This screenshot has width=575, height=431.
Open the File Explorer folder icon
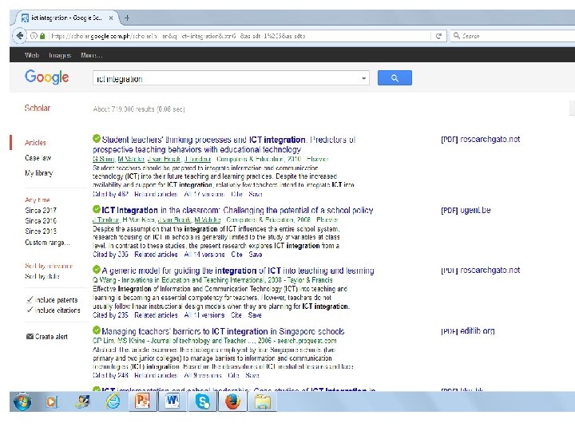[263, 401]
